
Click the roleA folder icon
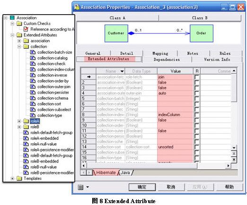coord(26,121)
